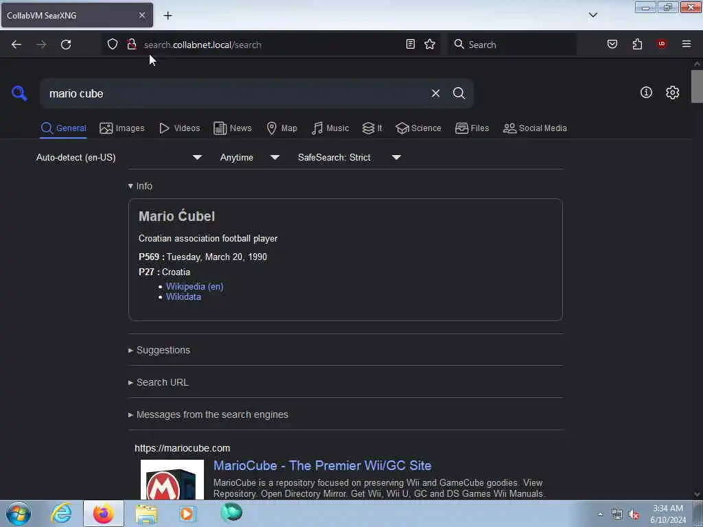Open the network tray icon
This screenshot has height=527, width=703.
click(617, 515)
